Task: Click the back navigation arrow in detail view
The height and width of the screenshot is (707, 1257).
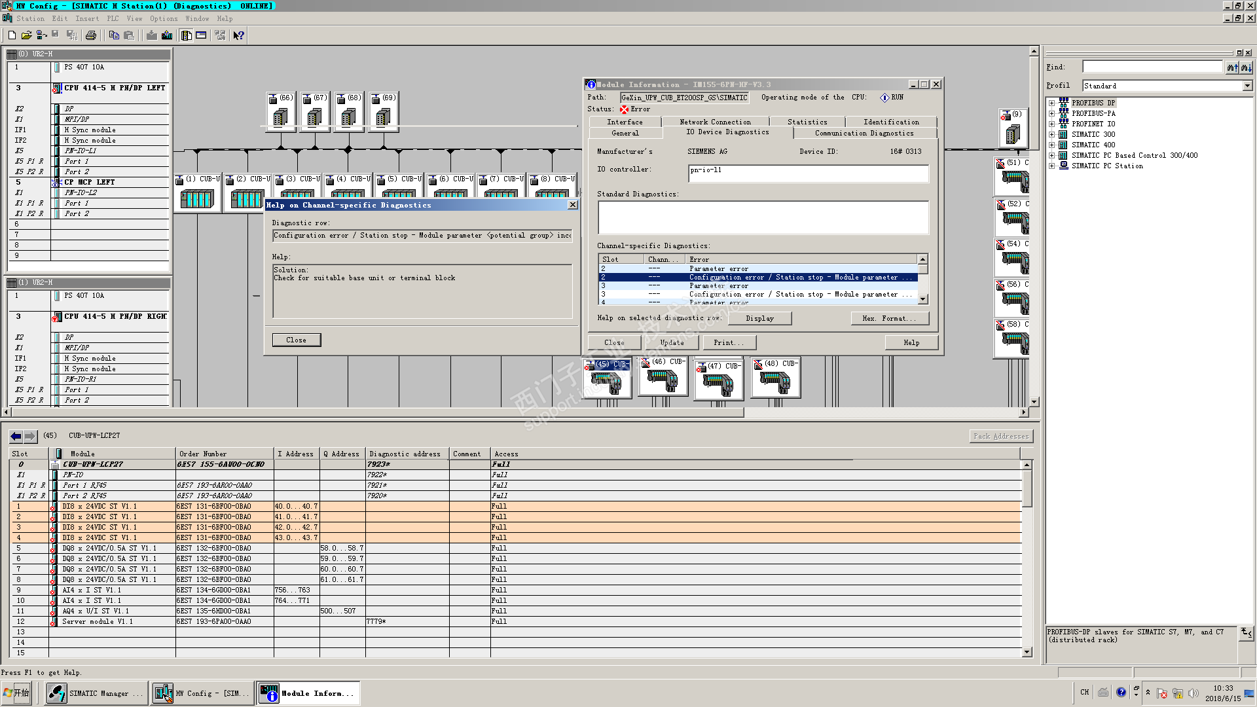Action: pyautogui.click(x=16, y=436)
